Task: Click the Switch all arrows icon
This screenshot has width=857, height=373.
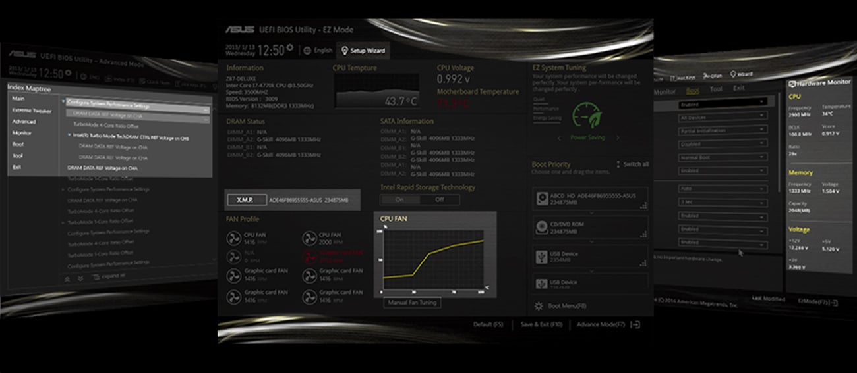Action: pos(618,164)
